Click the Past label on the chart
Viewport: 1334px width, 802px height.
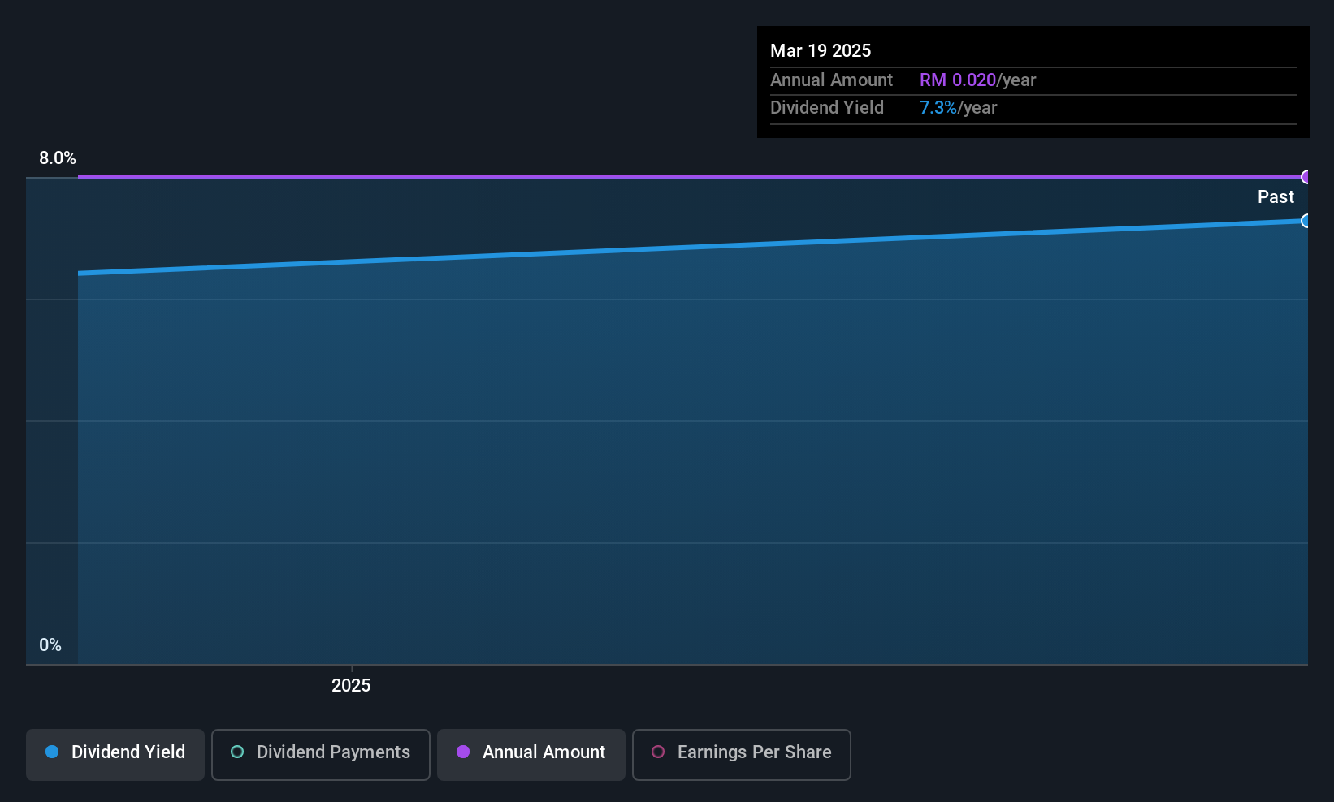[1276, 196]
